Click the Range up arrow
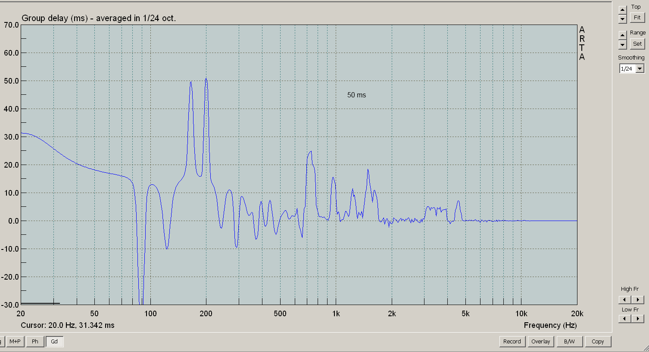Screen dimensions: 649x352 [x=622, y=35]
